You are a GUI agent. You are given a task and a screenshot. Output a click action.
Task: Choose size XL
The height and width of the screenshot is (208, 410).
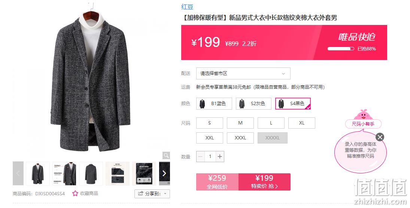302,123
